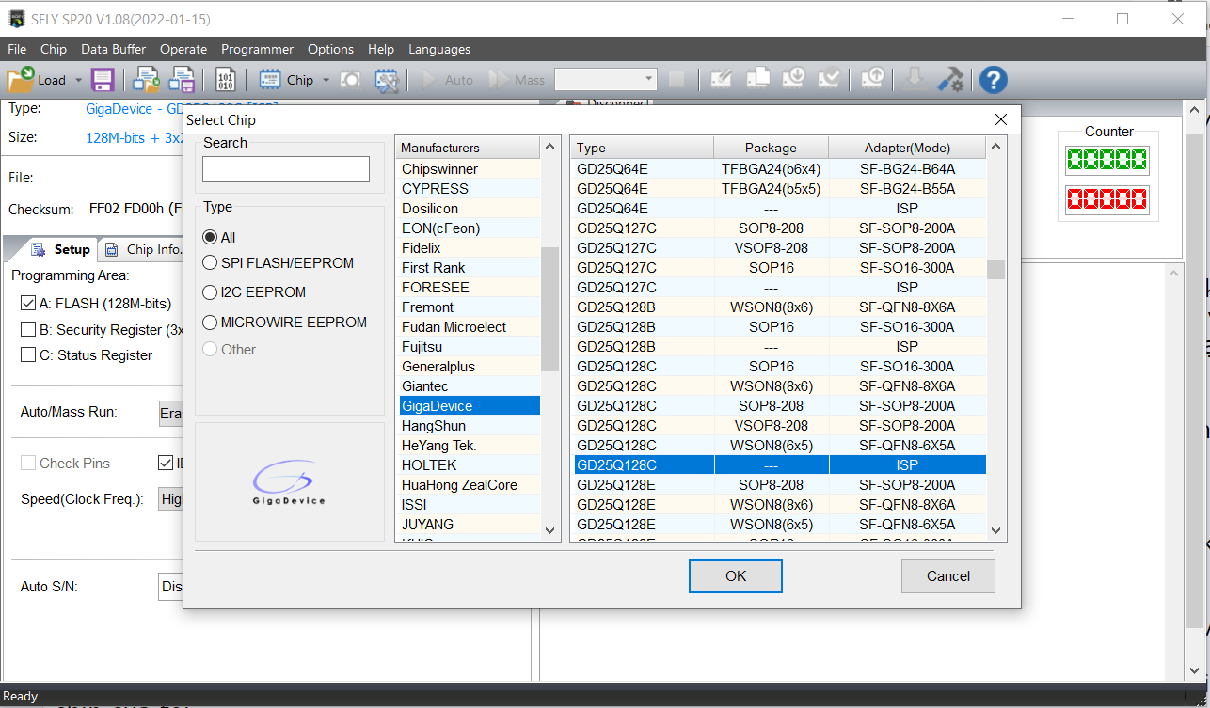Screen dimensions: 1210x708
Task: Click chip table scroll-up arrow
Action: (996, 147)
